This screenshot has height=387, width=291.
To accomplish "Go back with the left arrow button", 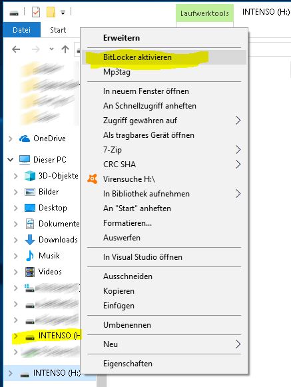I will 16,49.
